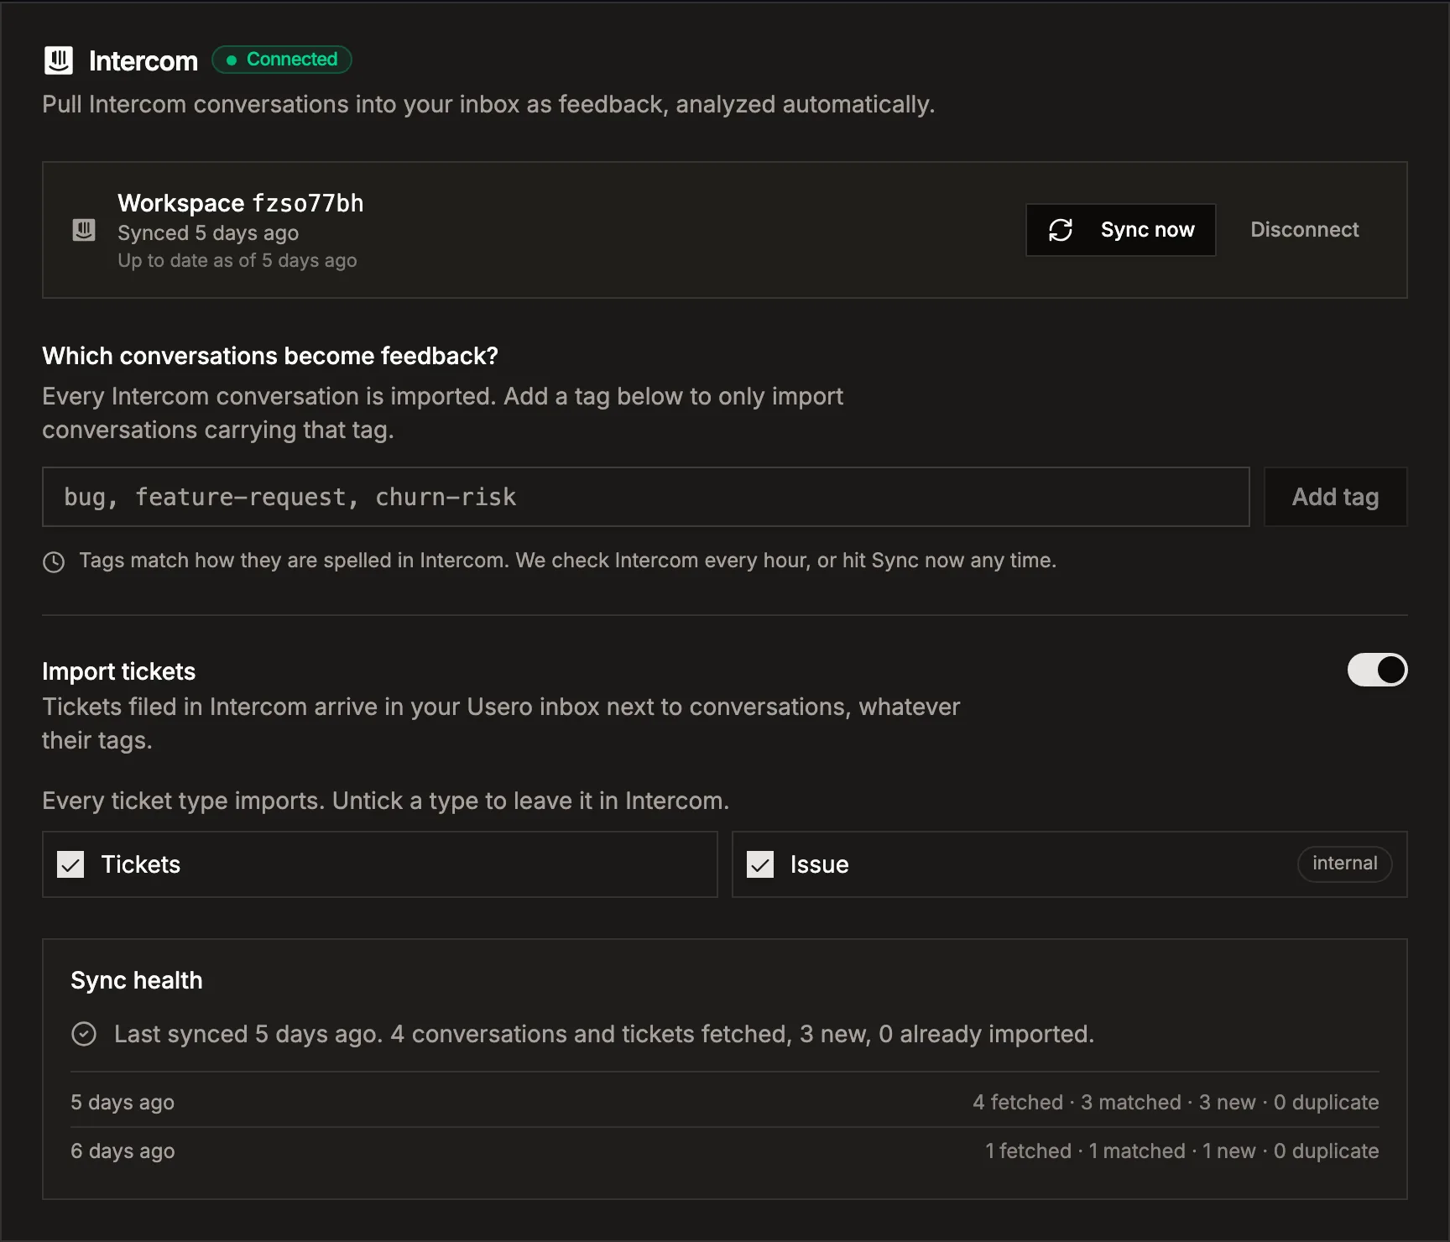Click the checkmark circle icon in Sync health
1450x1242 pixels.
coord(84,1034)
